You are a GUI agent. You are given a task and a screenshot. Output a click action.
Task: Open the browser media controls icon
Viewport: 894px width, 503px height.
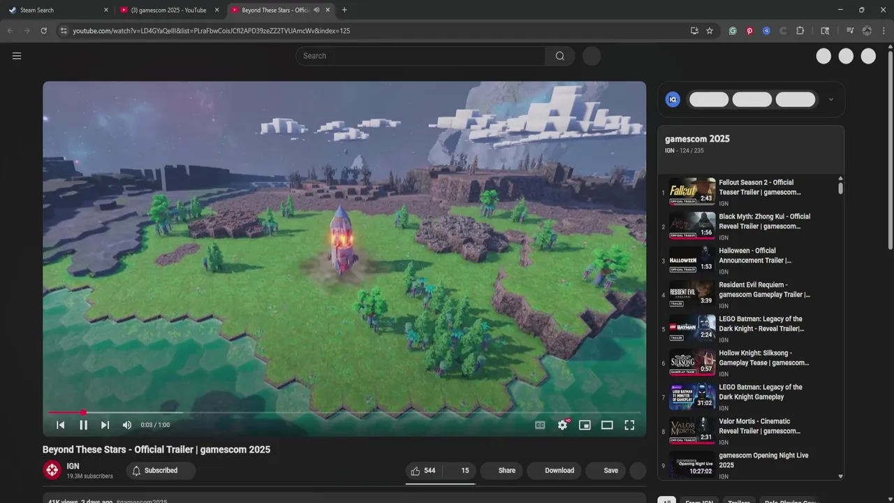tap(850, 31)
